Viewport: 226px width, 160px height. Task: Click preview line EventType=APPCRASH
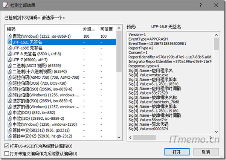[148, 39]
